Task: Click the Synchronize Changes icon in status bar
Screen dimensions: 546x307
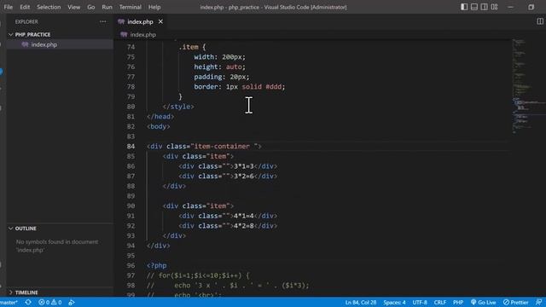Action: tap(28, 302)
